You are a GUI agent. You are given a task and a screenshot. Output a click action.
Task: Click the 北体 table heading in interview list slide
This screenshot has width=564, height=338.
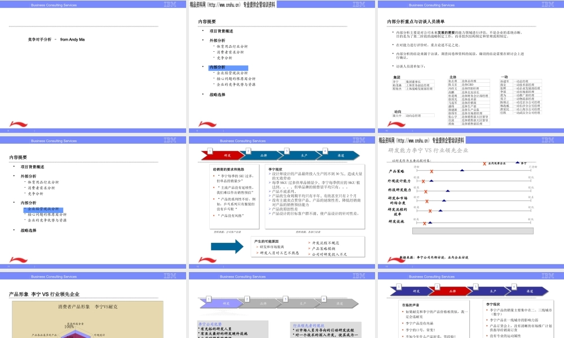(453, 77)
